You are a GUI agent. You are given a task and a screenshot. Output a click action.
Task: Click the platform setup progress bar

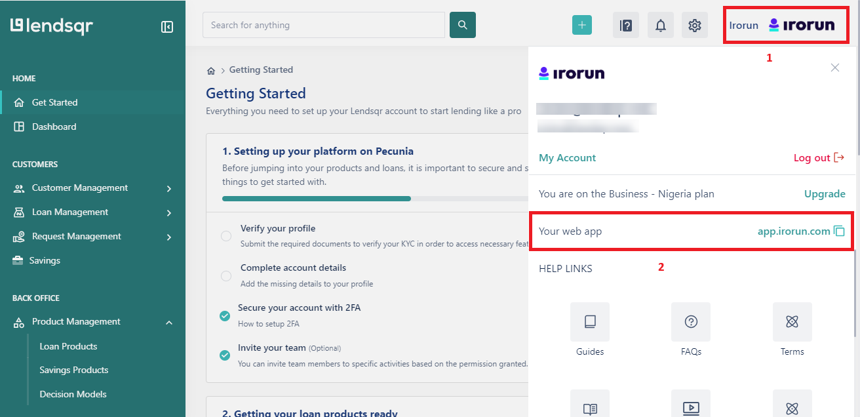coord(375,198)
